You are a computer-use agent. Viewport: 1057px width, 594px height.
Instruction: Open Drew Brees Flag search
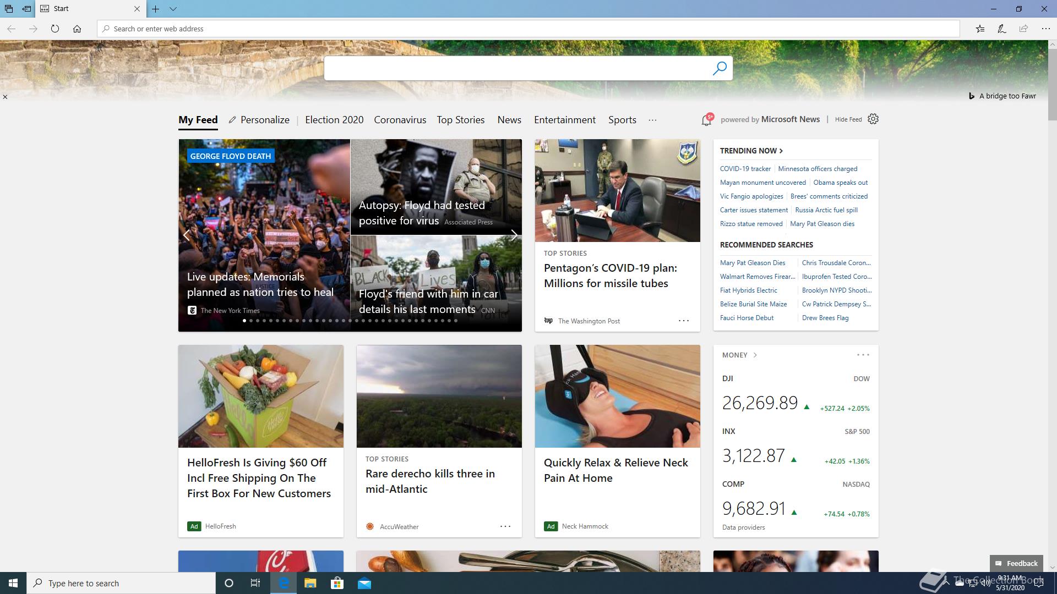(x=825, y=318)
